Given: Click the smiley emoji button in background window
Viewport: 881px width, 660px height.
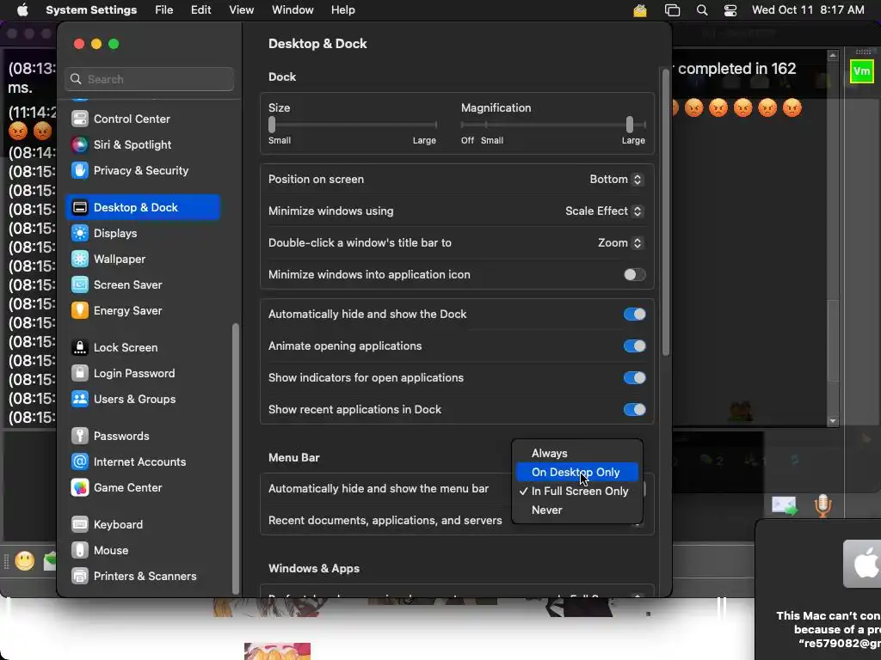Looking at the screenshot, I should click(25, 561).
